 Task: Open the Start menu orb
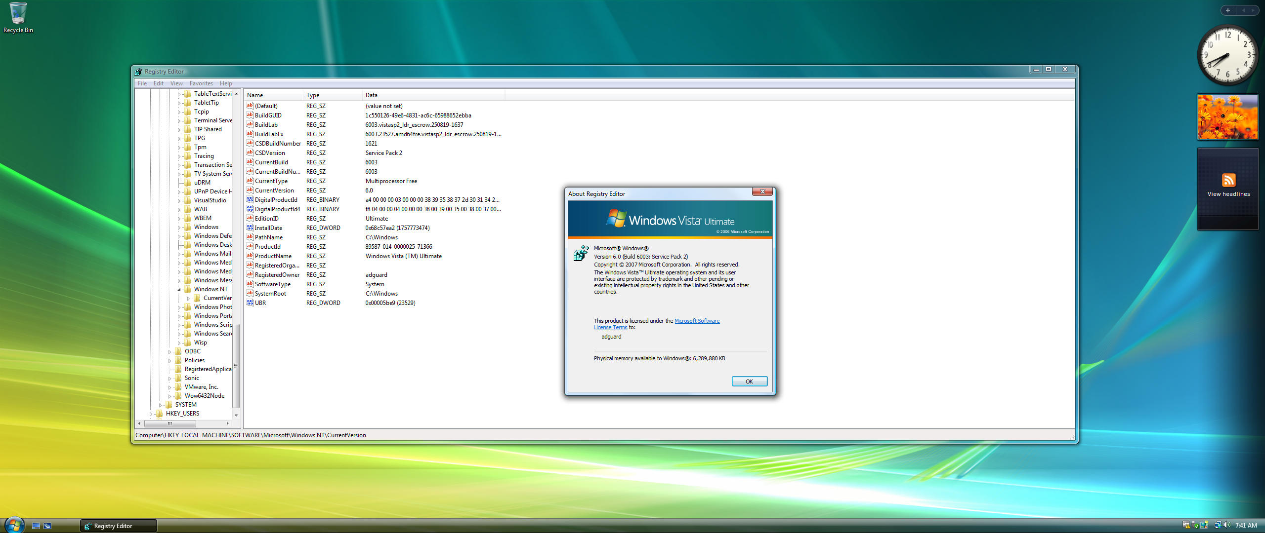pyautogui.click(x=14, y=525)
